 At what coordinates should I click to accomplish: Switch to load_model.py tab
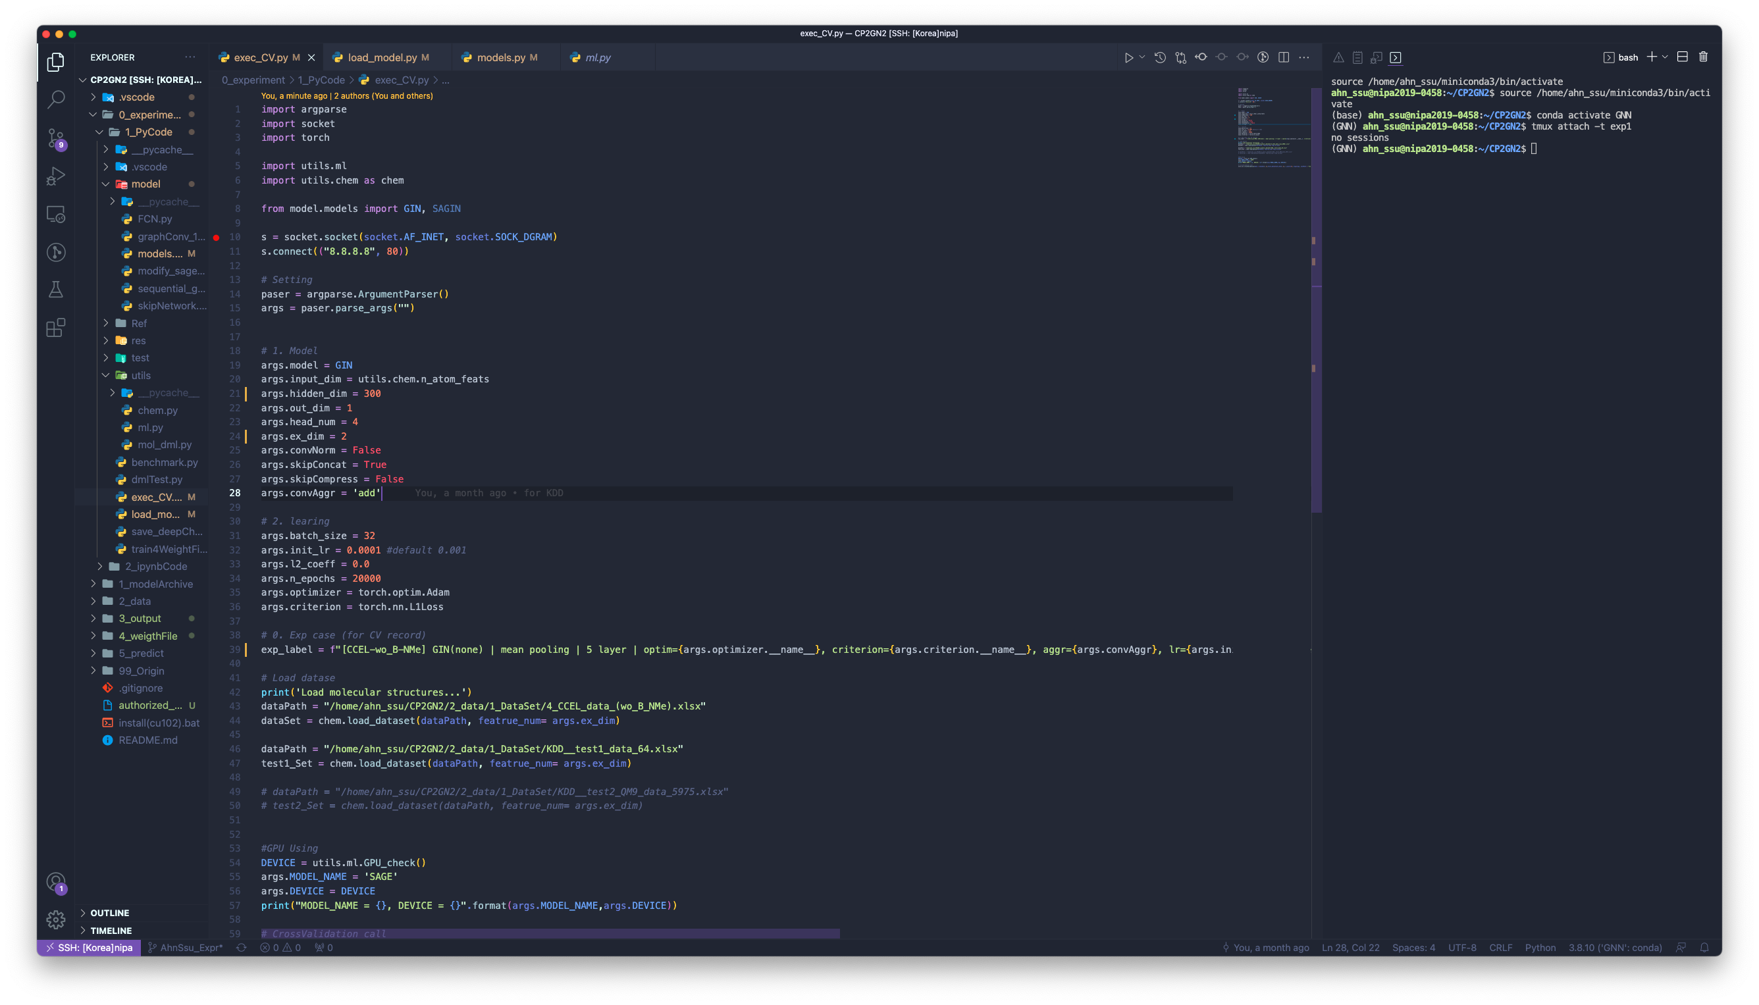386,57
